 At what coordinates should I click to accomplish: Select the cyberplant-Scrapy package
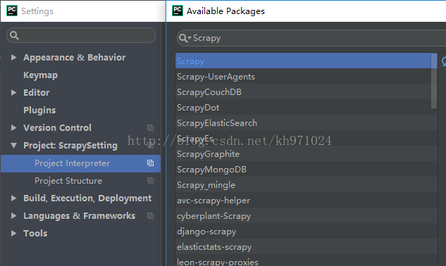306,216
